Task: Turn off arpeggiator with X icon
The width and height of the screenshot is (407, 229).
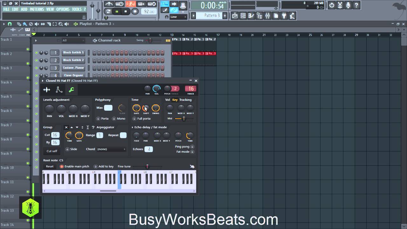Action: point(66,127)
